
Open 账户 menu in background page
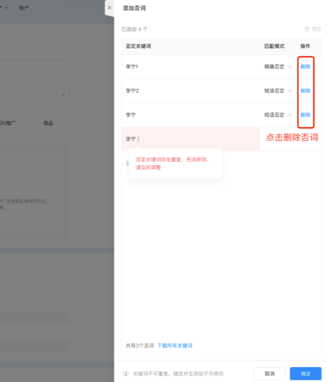pos(24,8)
